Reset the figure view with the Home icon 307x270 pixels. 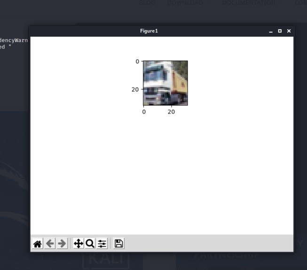(38, 244)
